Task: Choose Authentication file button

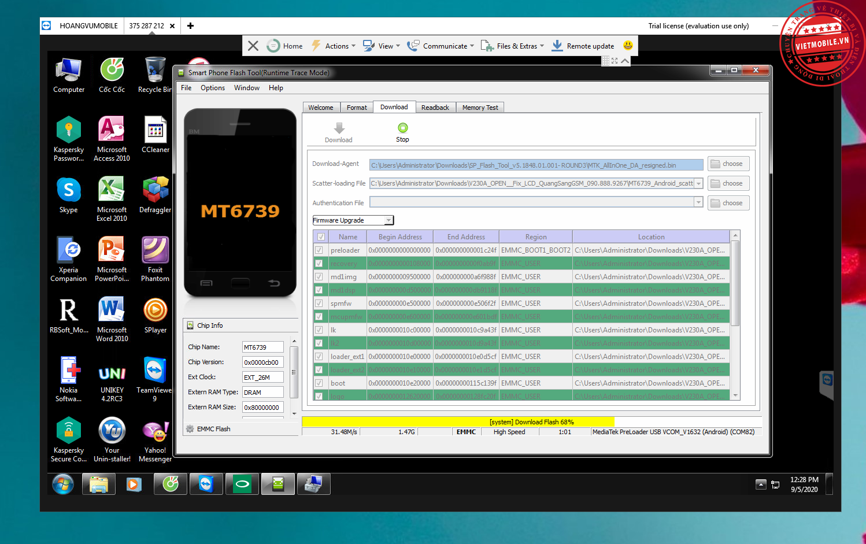Action: point(728,203)
